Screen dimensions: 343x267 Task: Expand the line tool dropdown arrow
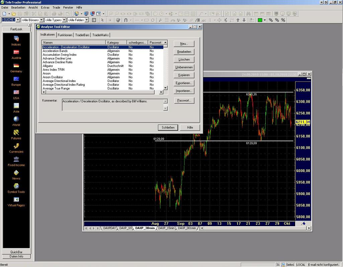click(x=142, y=20)
